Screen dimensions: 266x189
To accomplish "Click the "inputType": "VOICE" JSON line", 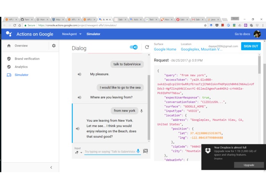I will point(182,111).
